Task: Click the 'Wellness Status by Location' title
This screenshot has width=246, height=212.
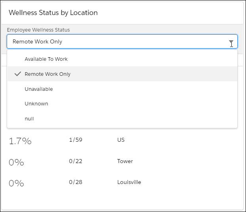Action: (53, 13)
